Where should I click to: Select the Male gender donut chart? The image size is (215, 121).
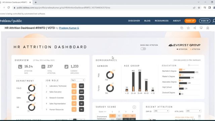pos(110,75)
